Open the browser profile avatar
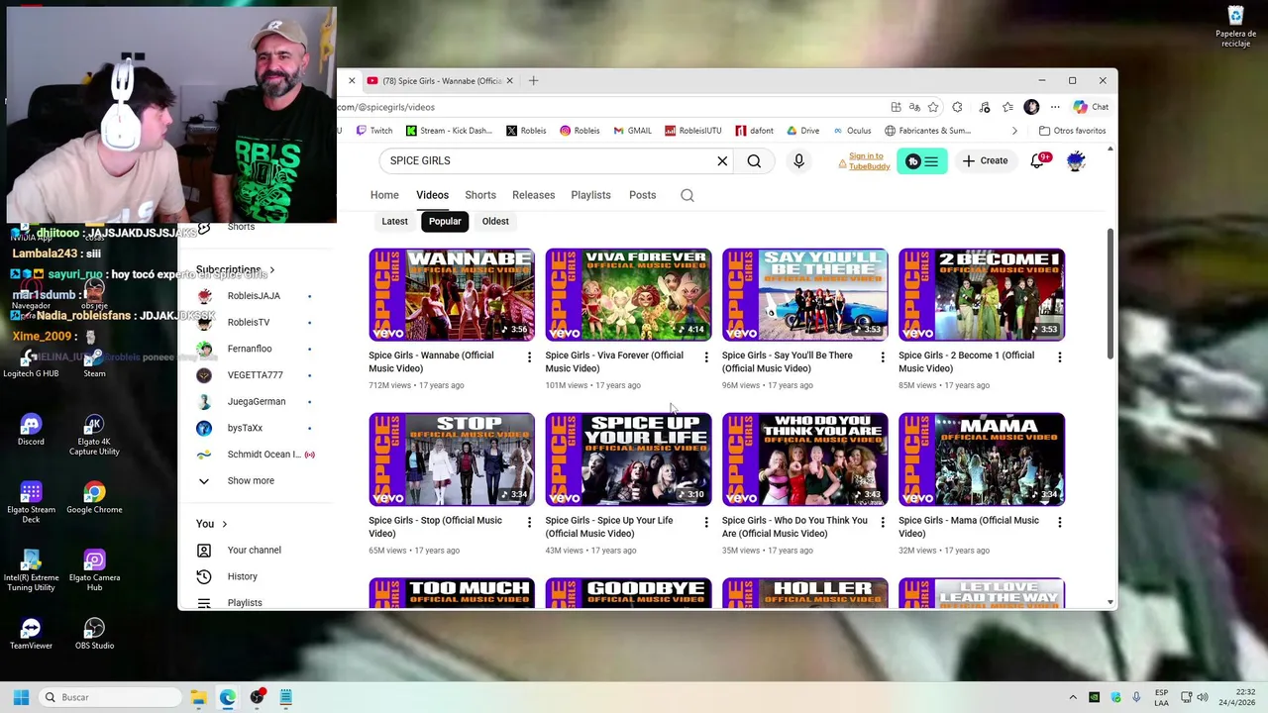 click(x=1031, y=107)
